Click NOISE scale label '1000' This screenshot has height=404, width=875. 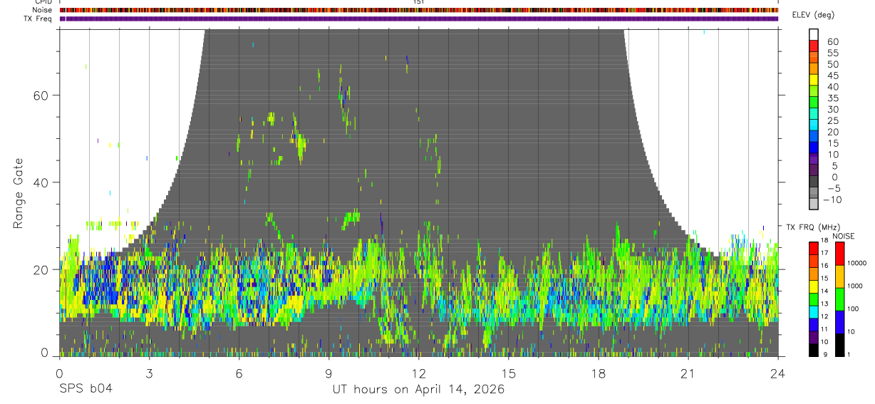[x=855, y=286]
